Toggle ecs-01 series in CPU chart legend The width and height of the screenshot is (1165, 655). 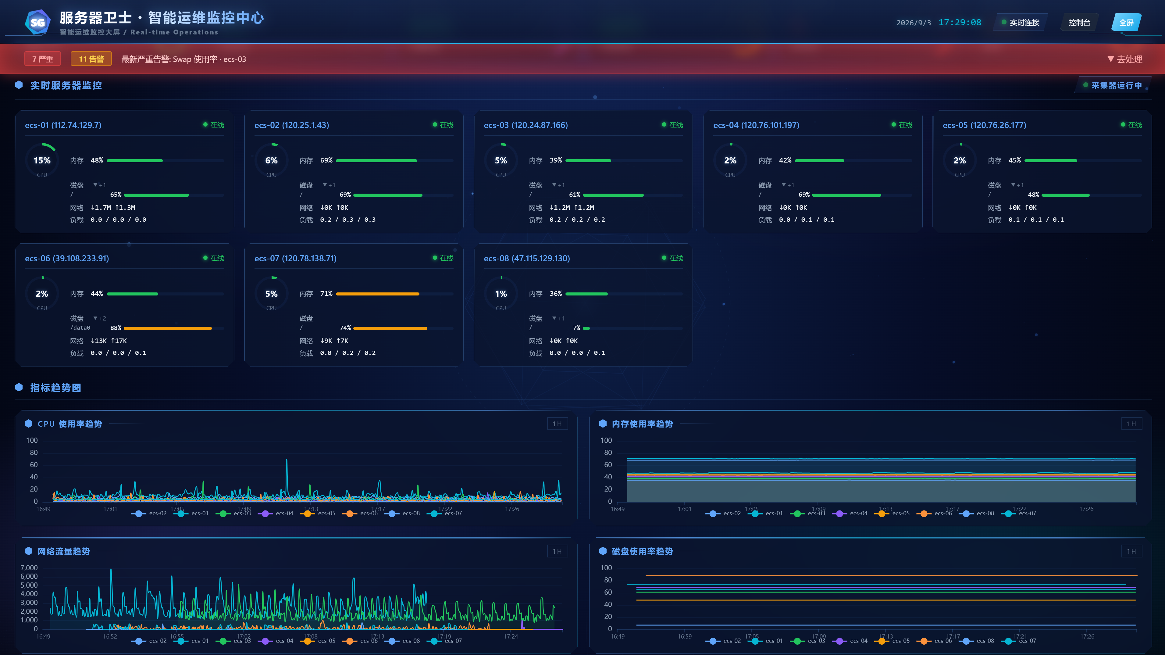tap(191, 514)
